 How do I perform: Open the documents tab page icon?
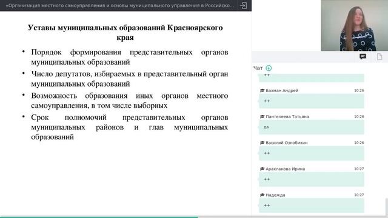click(380, 57)
